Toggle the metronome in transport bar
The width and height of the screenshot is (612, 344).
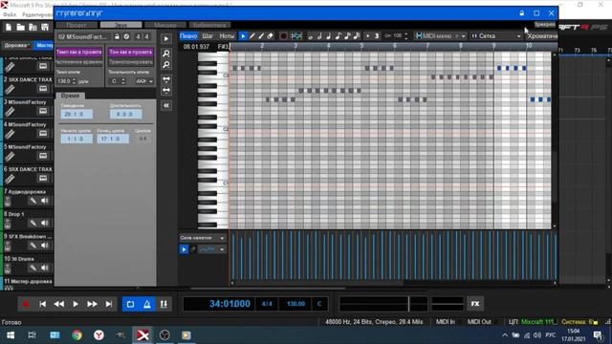tap(147, 304)
